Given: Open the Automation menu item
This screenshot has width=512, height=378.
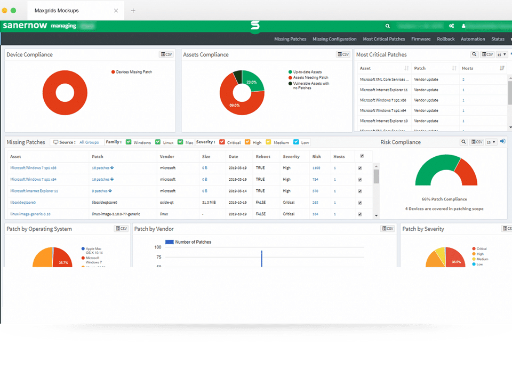Looking at the screenshot, I should pyautogui.click(x=473, y=39).
